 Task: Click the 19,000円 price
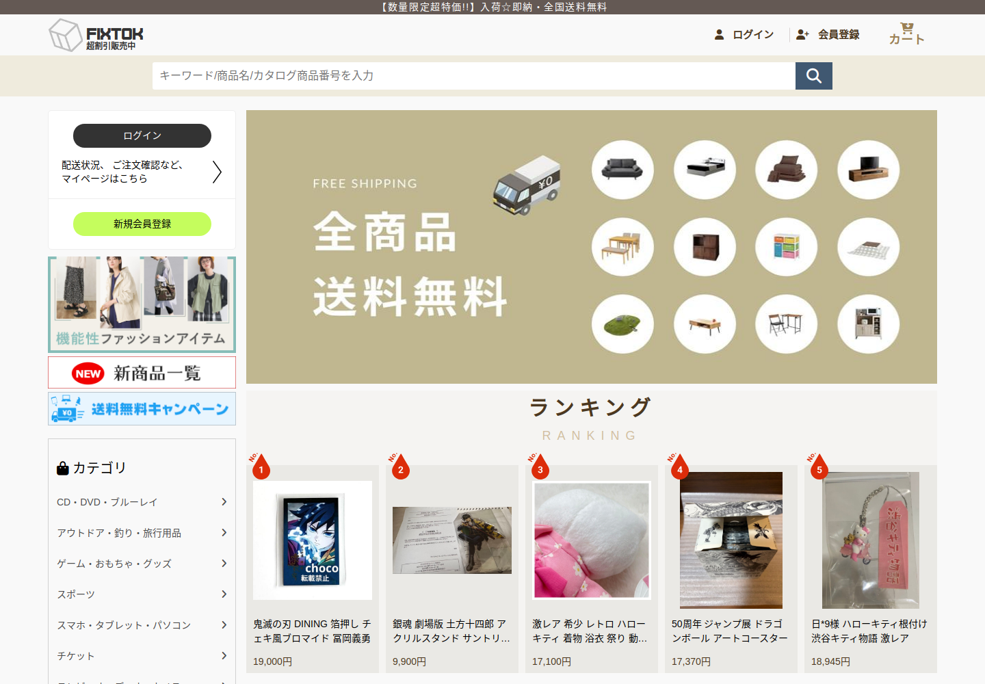[273, 661]
